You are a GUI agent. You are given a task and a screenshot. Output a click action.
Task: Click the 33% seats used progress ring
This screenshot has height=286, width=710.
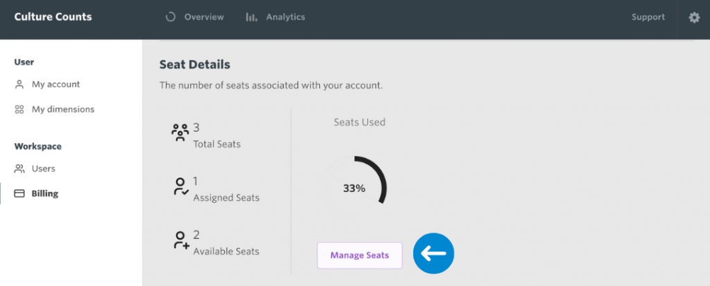tap(356, 188)
